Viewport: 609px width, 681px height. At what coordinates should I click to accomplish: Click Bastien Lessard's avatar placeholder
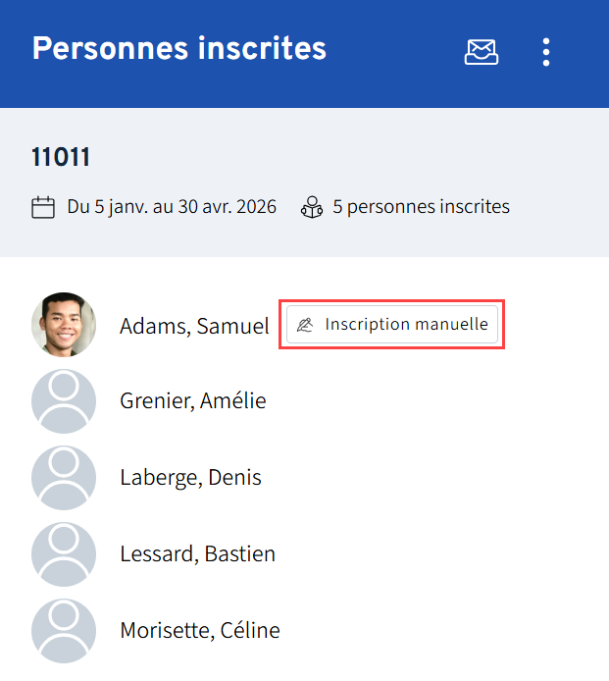[64, 554]
